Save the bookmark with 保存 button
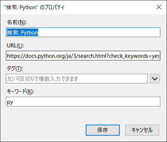 click(103, 130)
